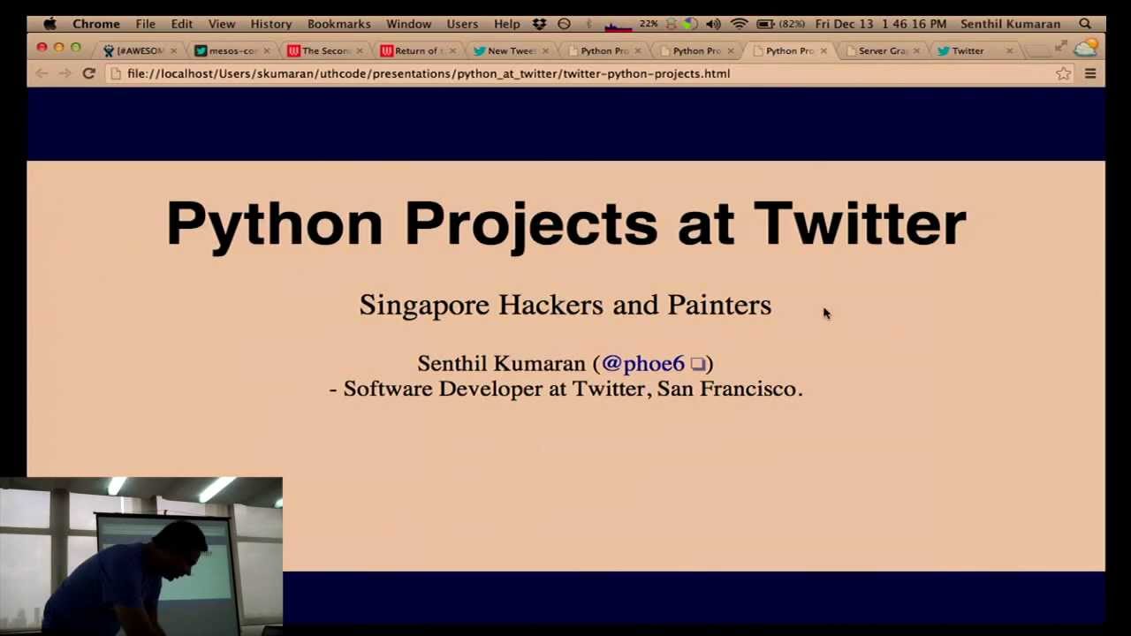Viewport: 1131px width, 636px height.
Task: Close the Twitter tab
Action: pyautogui.click(x=1009, y=51)
